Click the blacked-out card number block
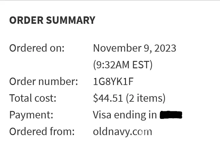 (x=171, y=115)
